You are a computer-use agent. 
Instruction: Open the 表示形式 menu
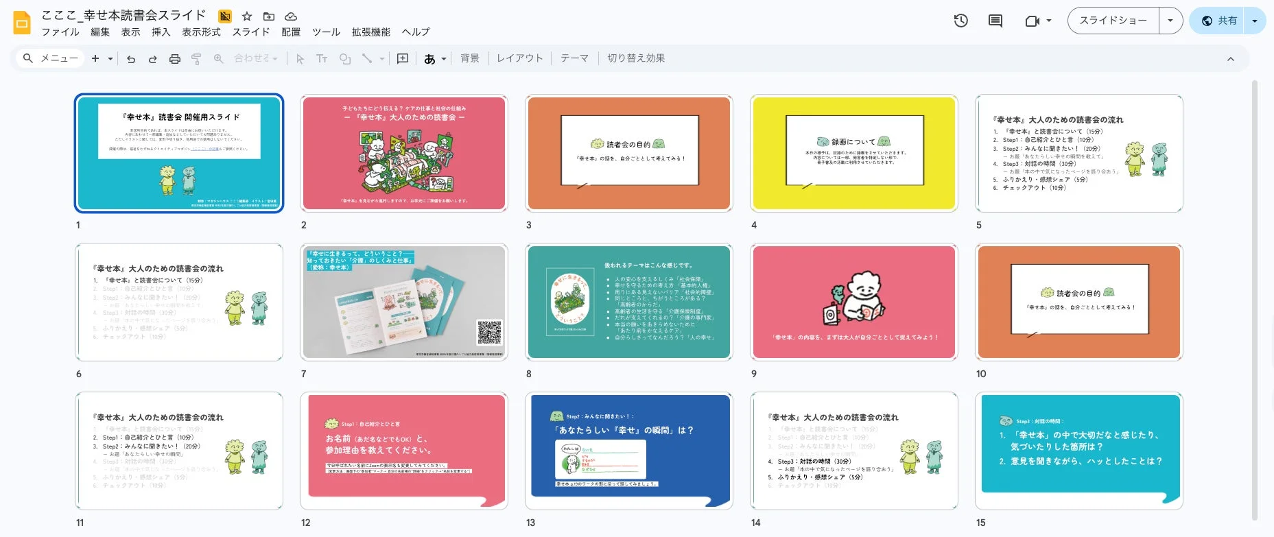(201, 32)
